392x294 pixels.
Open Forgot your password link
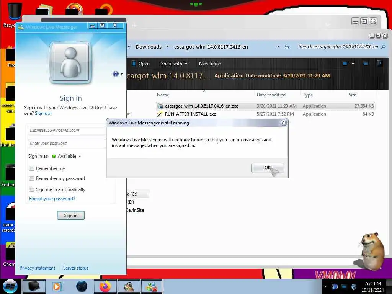[52, 199]
